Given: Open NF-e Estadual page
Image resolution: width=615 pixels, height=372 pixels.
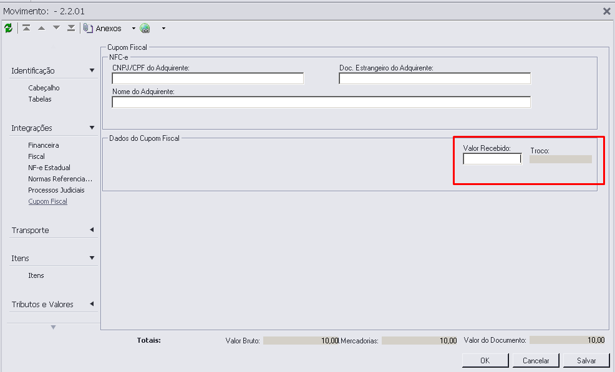Looking at the screenshot, I should coord(49,168).
